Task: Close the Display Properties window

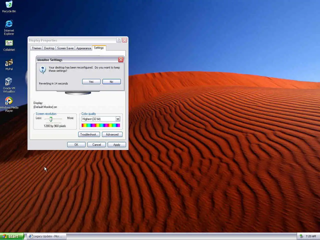Action: pos(125,40)
